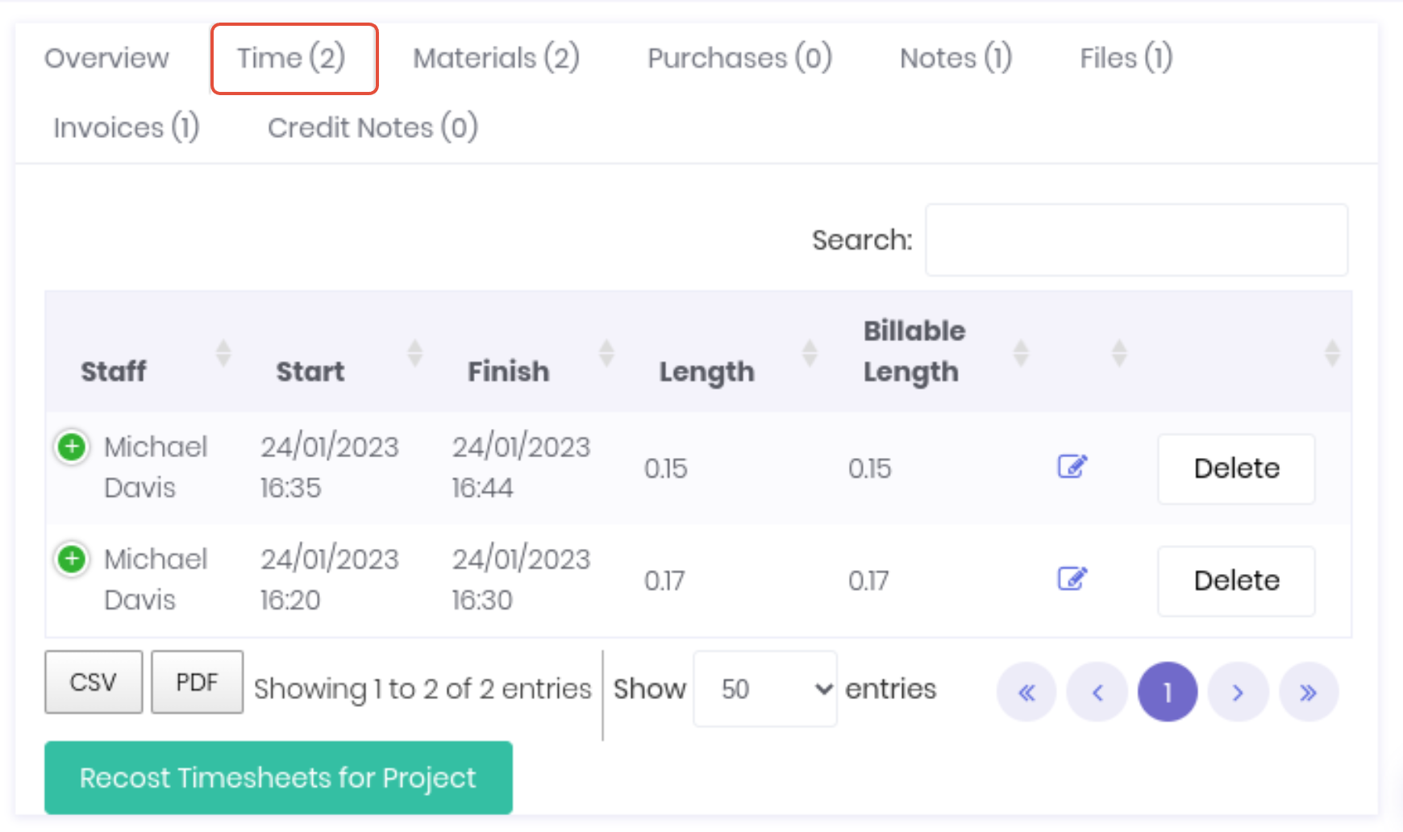
Task: Open the Show entries count dropdown
Action: coord(764,688)
